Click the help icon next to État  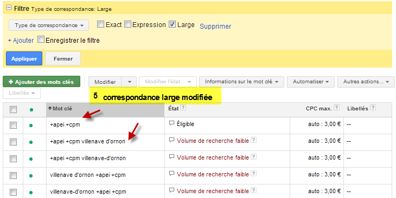pyautogui.click(x=183, y=108)
